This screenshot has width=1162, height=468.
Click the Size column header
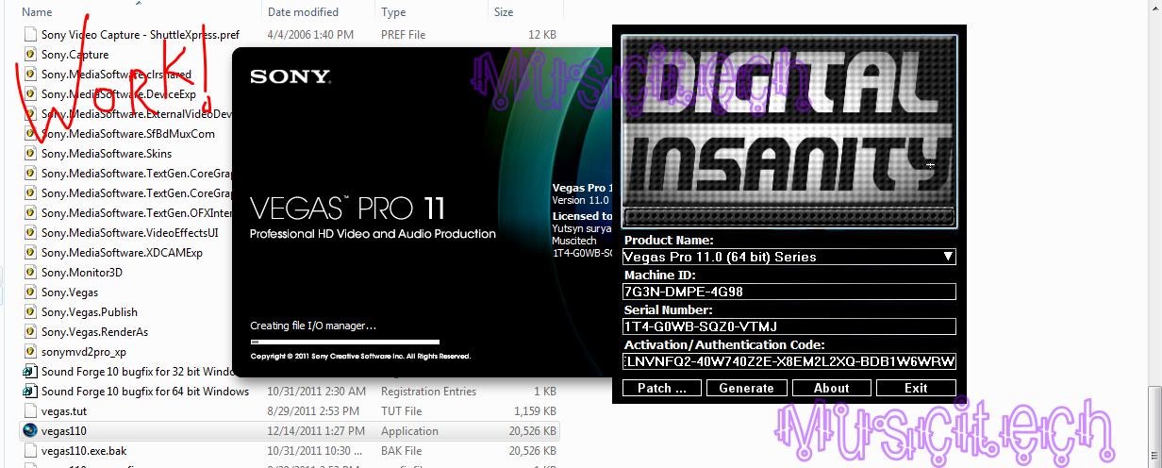point(504,12)
